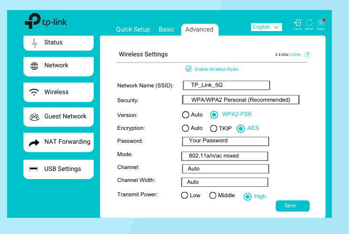Viewport: 349px width, 234px height.
Task: Select Auto for Encryption
Action: (185, 128)
